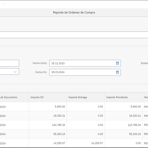This screenshot has width=148, height=148.
Task: Click the small arrow at top left
Action: click(4, 4)
